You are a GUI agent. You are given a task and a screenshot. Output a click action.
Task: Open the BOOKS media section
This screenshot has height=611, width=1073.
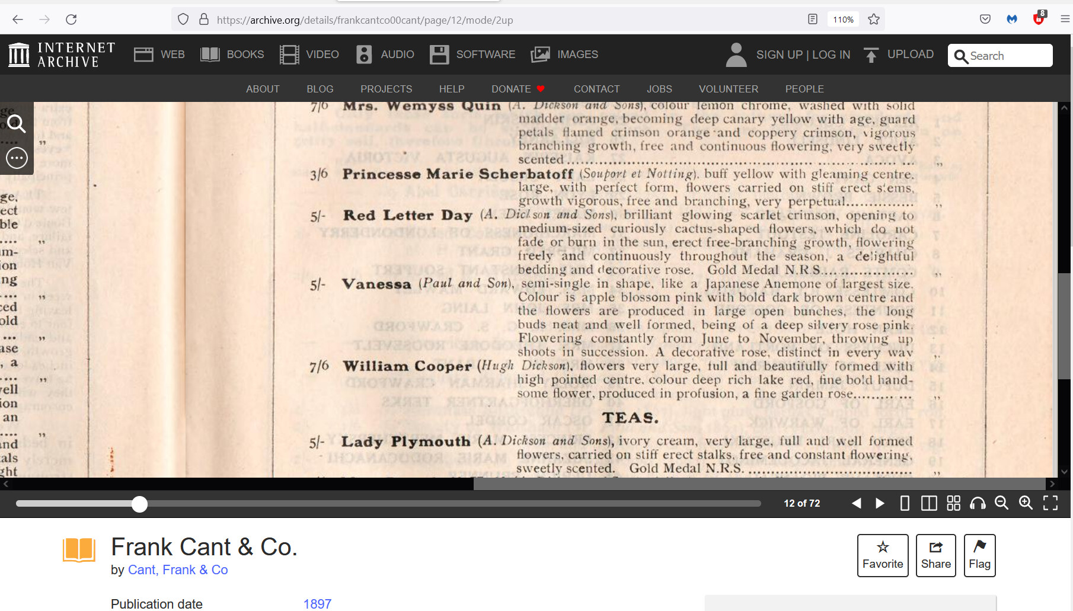click(232, 55)
